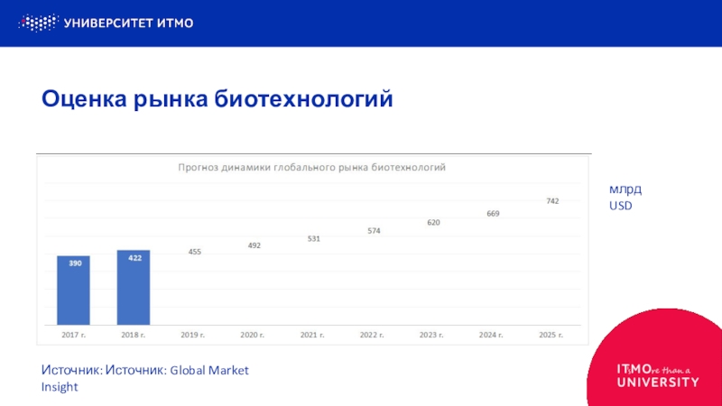
Task: Click the slide title Оценка рынка биотехнологий
Action: (218, 98)
